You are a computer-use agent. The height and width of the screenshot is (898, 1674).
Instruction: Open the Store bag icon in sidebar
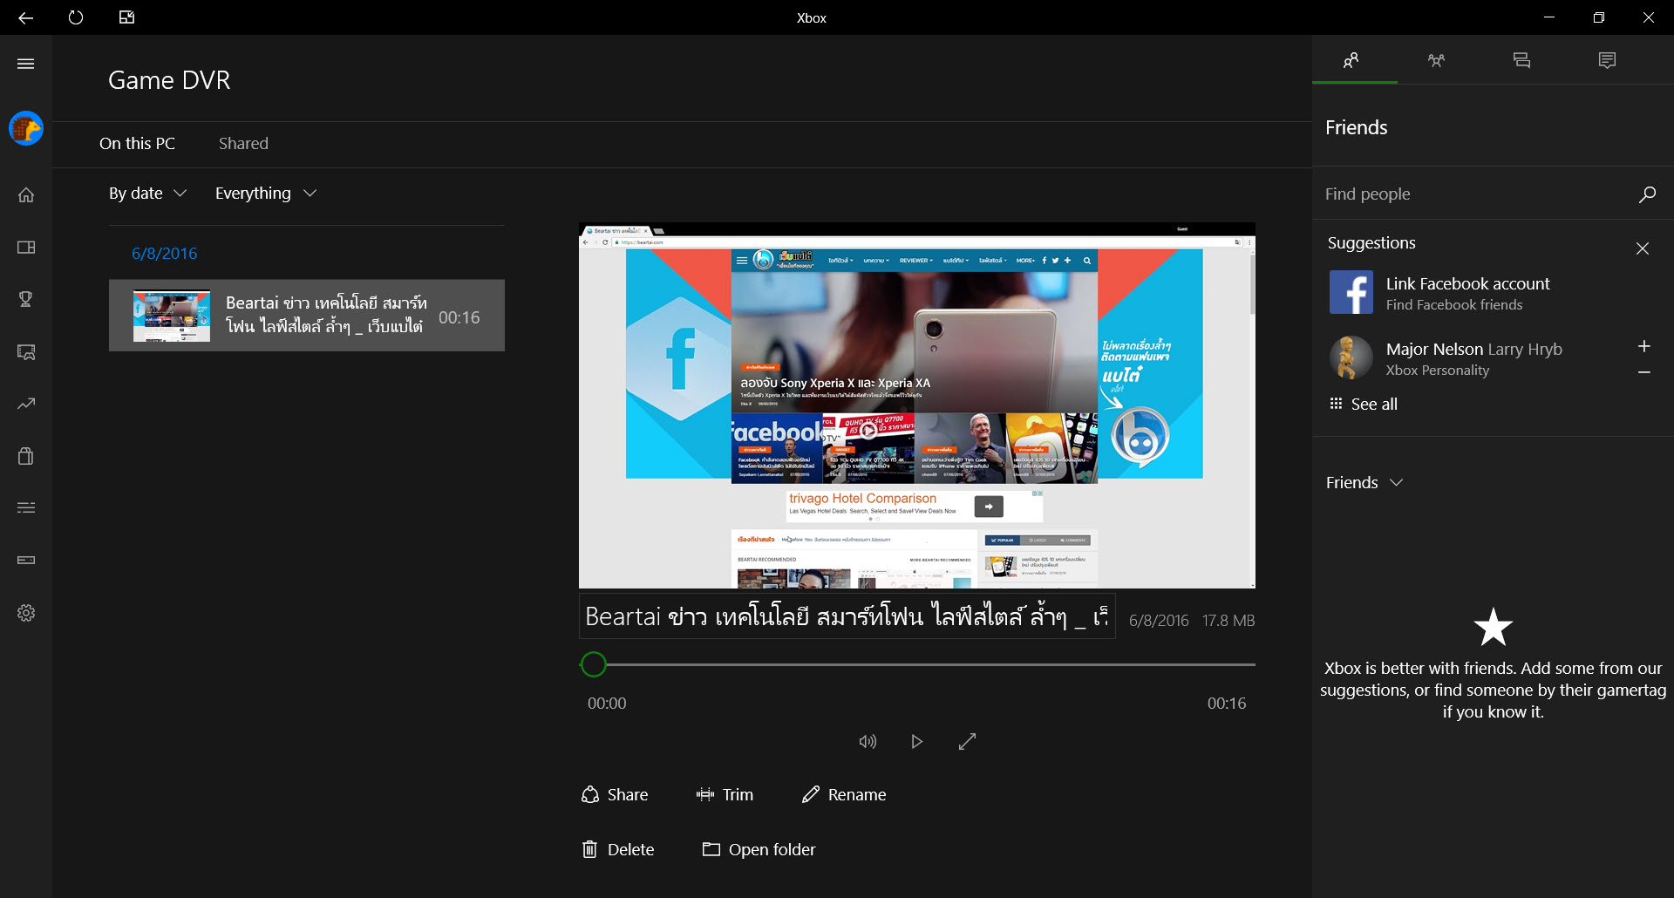pyautogui.click(x=26, y=456)
